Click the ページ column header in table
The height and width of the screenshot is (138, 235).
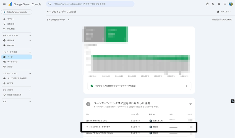190,115
